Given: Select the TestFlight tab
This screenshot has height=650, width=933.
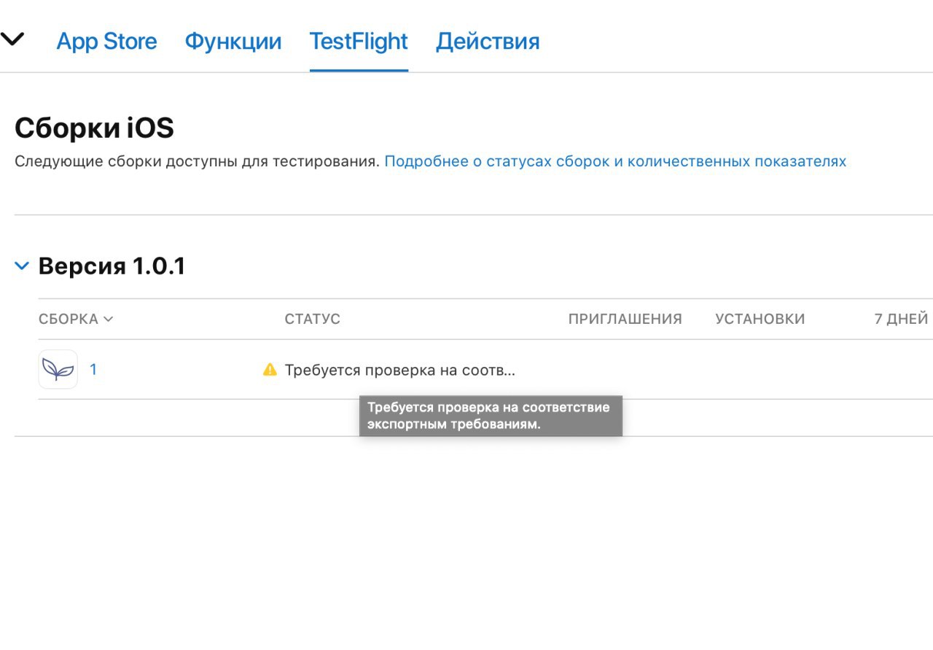Looking at the screenshot, I should 359,42.
